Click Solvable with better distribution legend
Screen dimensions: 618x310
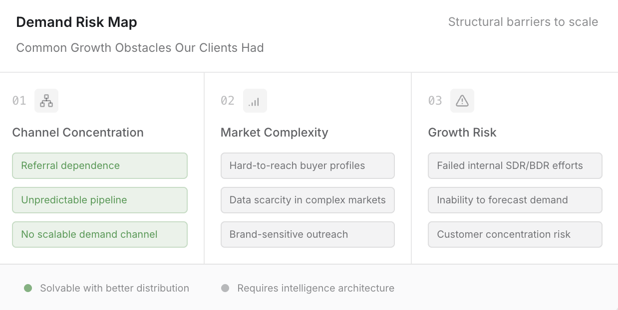pyautogui.click(x=114, y=288)
